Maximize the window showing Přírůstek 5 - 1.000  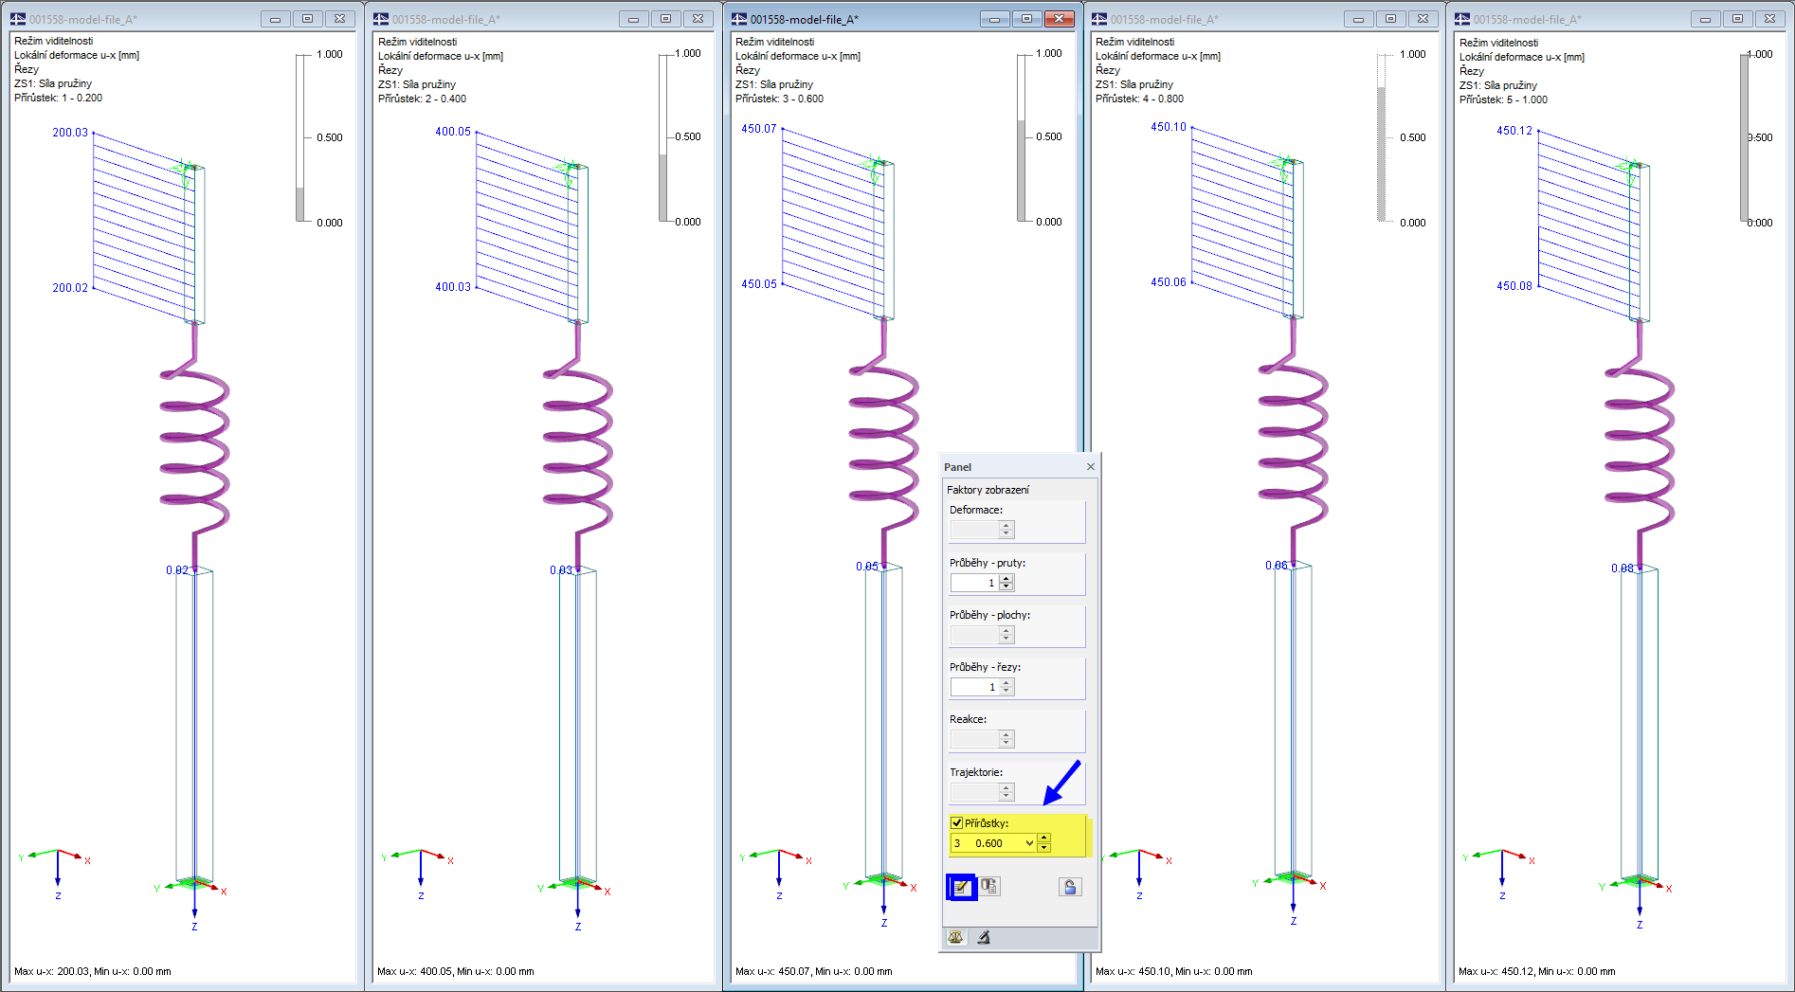[1737, 19]
